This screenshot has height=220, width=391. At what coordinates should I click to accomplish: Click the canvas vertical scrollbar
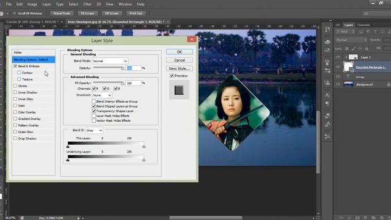(318, 142)
